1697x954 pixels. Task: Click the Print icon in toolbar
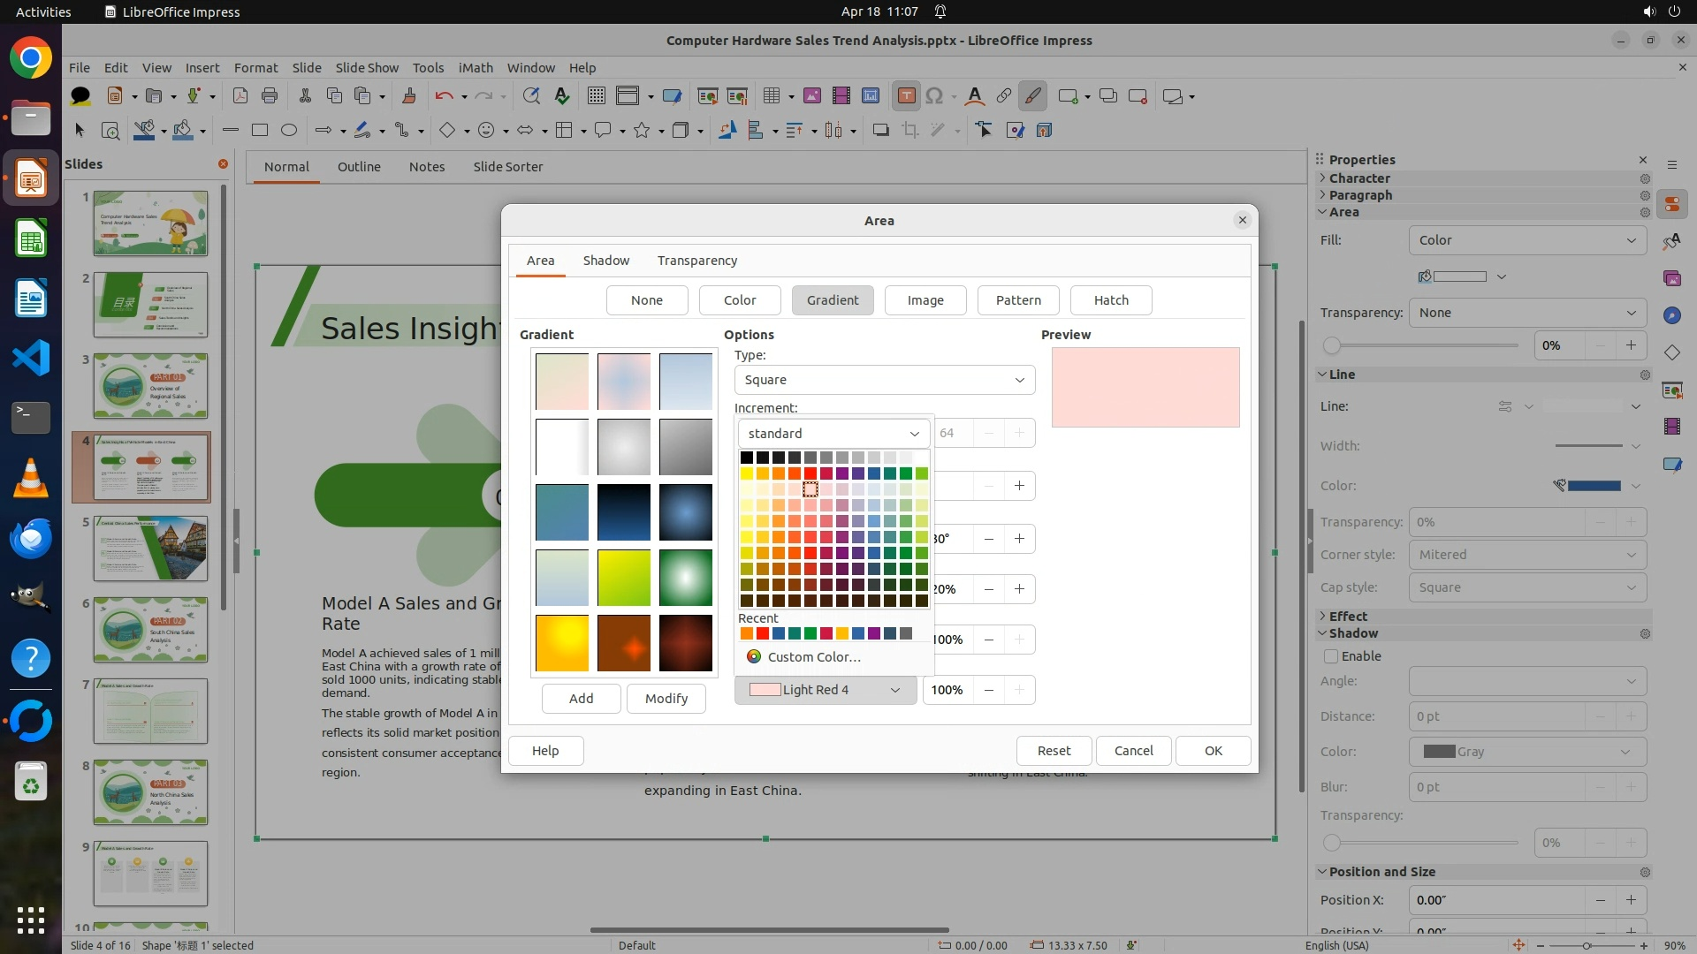tap(270, 96)
